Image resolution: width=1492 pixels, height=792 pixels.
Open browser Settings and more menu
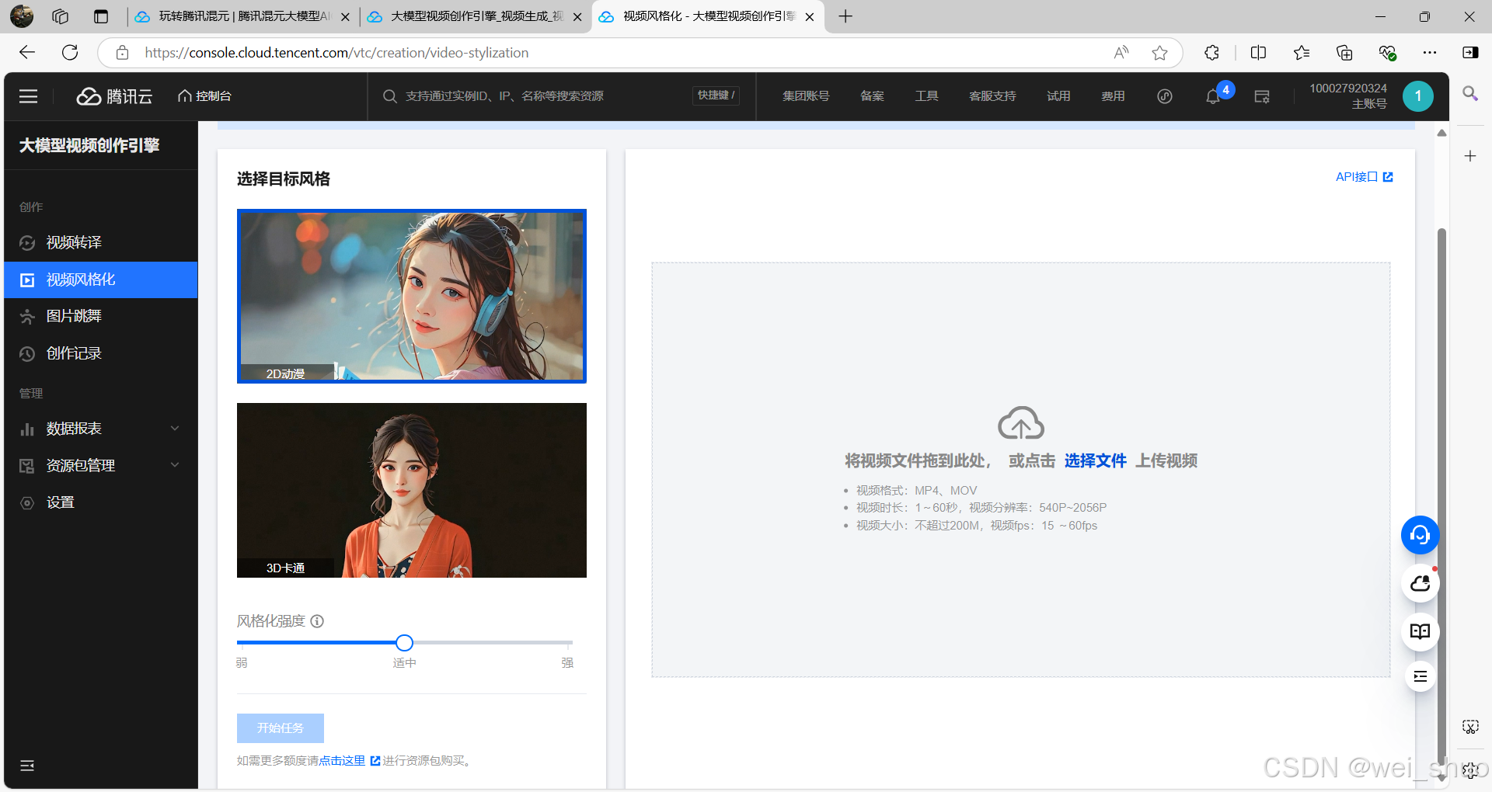[x=1429, y=53]
